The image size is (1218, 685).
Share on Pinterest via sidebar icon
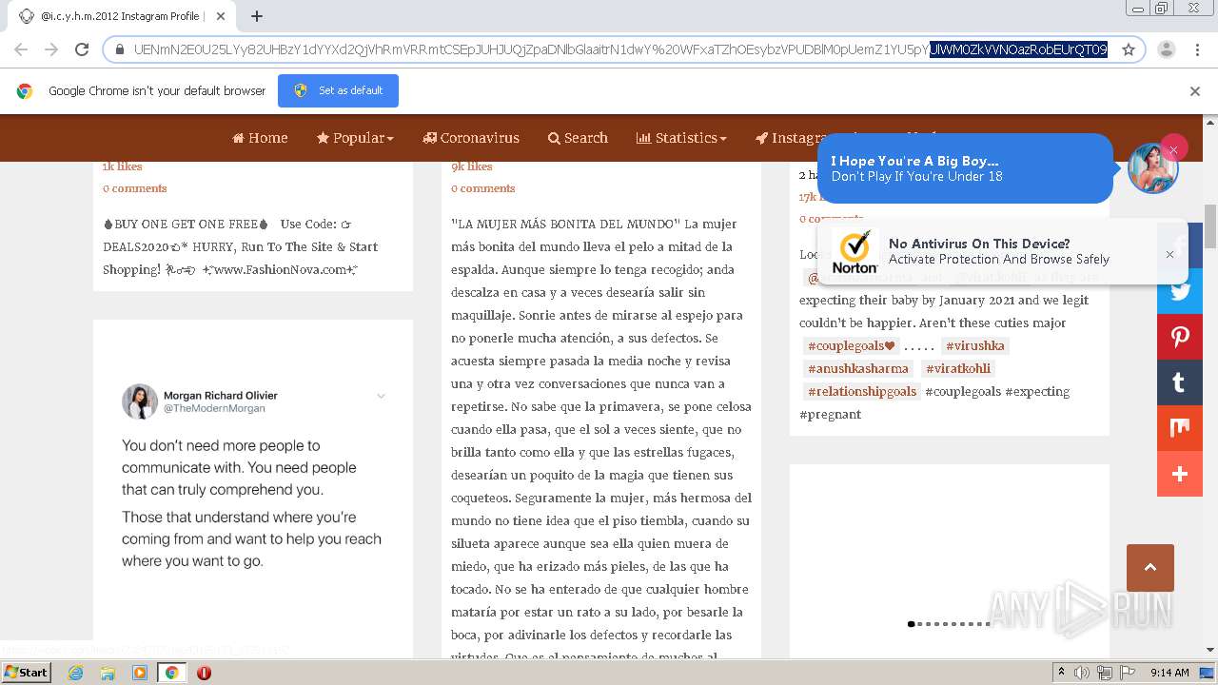click(1180, 337)
